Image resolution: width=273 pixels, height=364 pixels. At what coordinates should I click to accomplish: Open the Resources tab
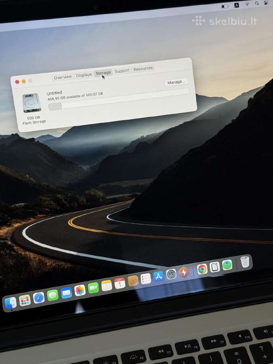click(143, 68)
